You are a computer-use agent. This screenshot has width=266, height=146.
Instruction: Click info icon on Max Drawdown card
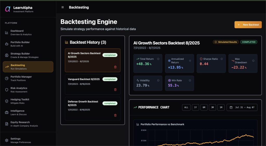coord(253,61)
